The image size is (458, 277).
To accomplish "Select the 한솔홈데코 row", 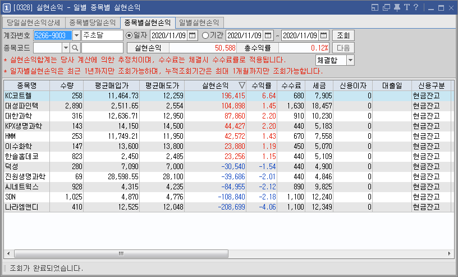I will point(229,157).
